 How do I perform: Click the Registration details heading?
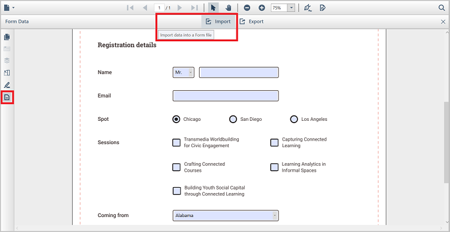pos(127,45)
